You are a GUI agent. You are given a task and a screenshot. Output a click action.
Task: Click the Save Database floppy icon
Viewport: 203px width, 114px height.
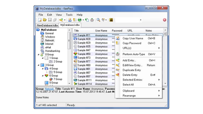(50, 20)
